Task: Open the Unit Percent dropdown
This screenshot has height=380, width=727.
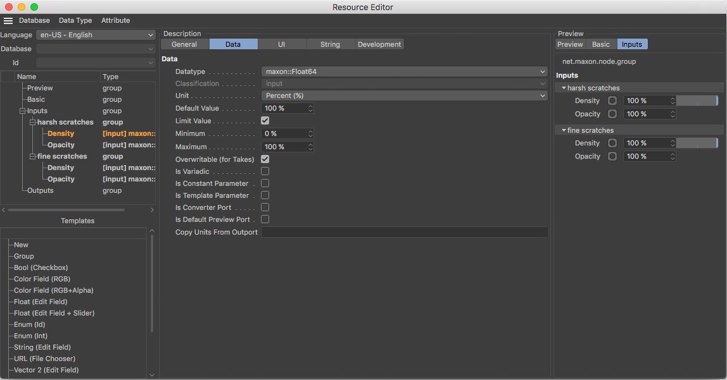Action: pyautogui.click(x=404, y=95)
